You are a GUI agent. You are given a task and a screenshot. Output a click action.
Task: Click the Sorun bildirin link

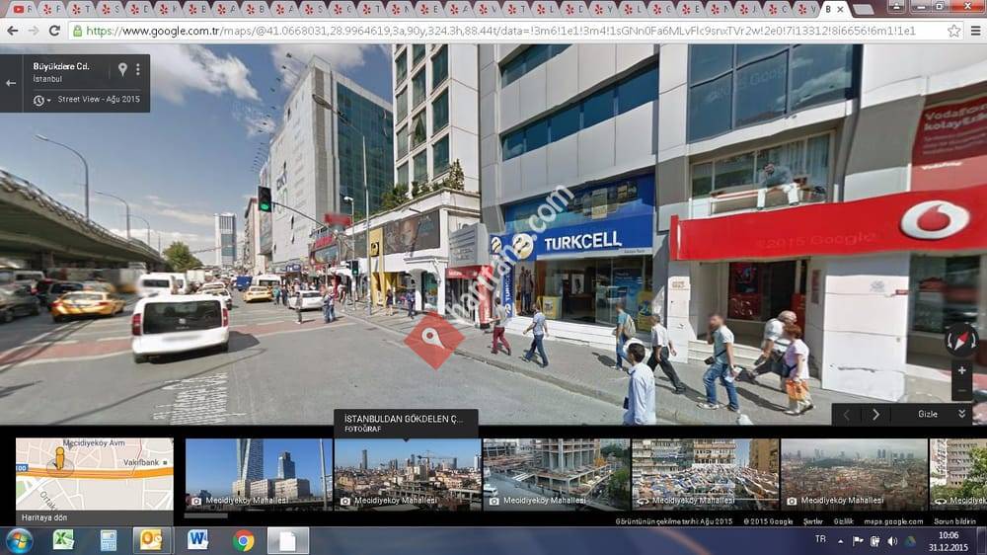(x=954, y=520)
